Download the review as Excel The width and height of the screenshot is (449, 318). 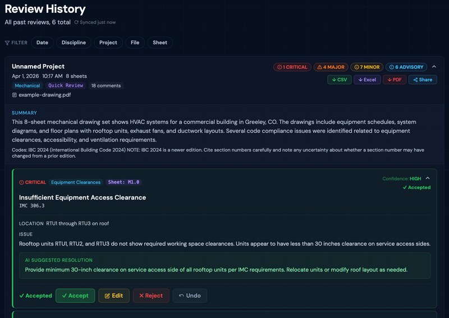click(367, 80)
